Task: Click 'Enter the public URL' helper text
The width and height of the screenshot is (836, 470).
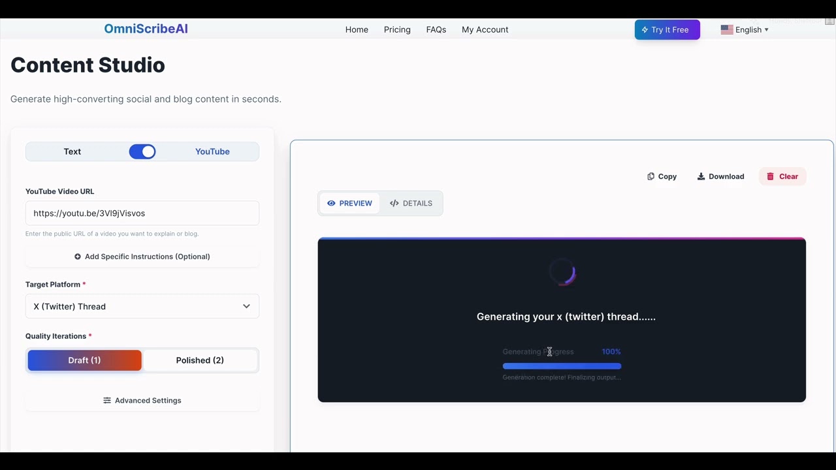Action: point(112,234)
